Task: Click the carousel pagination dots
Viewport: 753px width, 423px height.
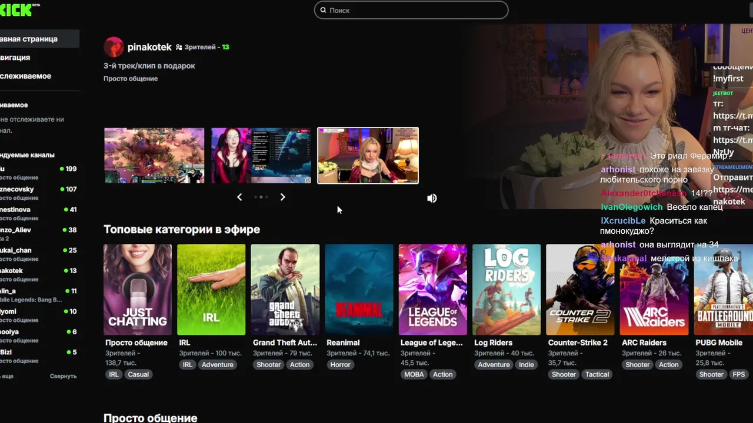Action: click(x=261, y=197)
